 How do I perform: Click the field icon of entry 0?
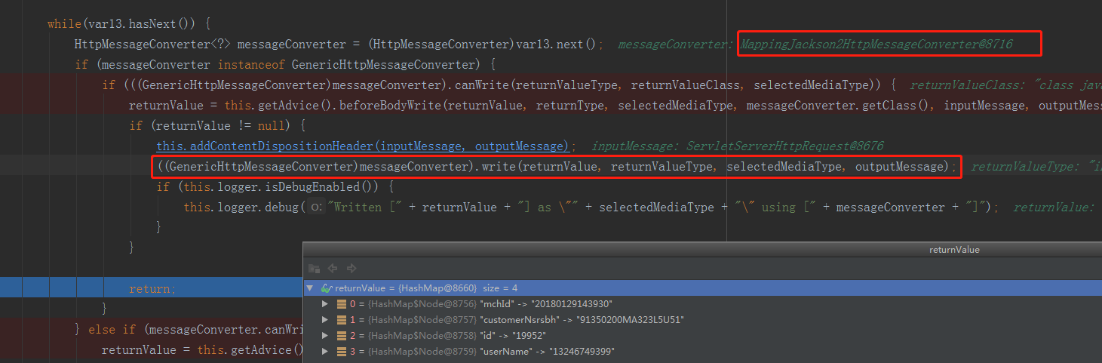click(x=341, y=304)
